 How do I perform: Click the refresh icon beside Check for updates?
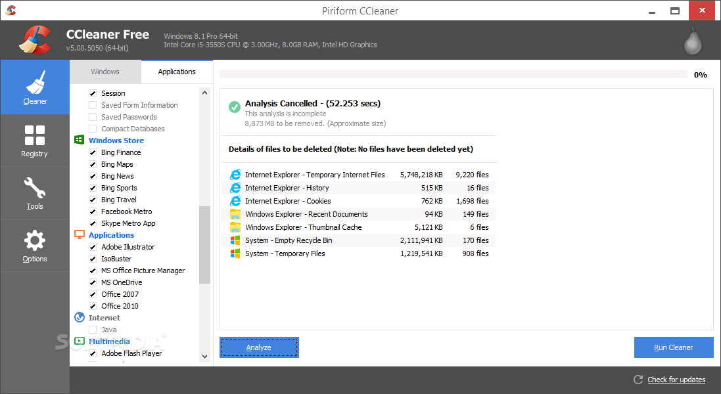pos(638,380)
